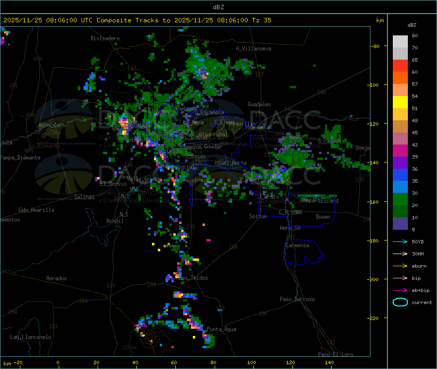Screen dimensions: 437x369
Task: Click the Carmensa map label
Action: 297,245
